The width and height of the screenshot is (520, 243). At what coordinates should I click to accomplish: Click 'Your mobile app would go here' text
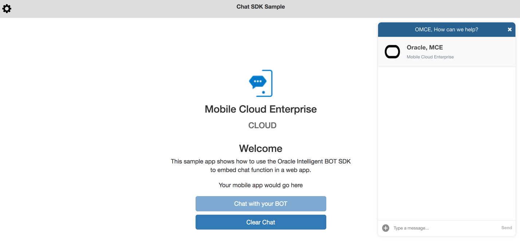tap(261, 185)
